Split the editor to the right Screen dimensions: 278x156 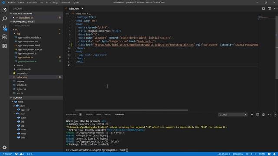click(x=269, y=9)
